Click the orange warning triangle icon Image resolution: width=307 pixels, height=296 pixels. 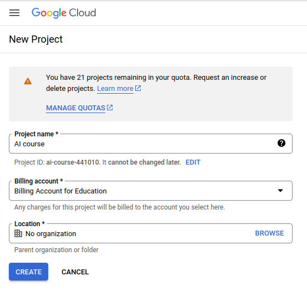[28, 81]
